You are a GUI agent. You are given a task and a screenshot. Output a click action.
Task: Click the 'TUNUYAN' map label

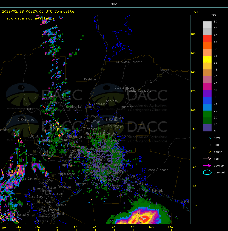[x=58, y=214]
